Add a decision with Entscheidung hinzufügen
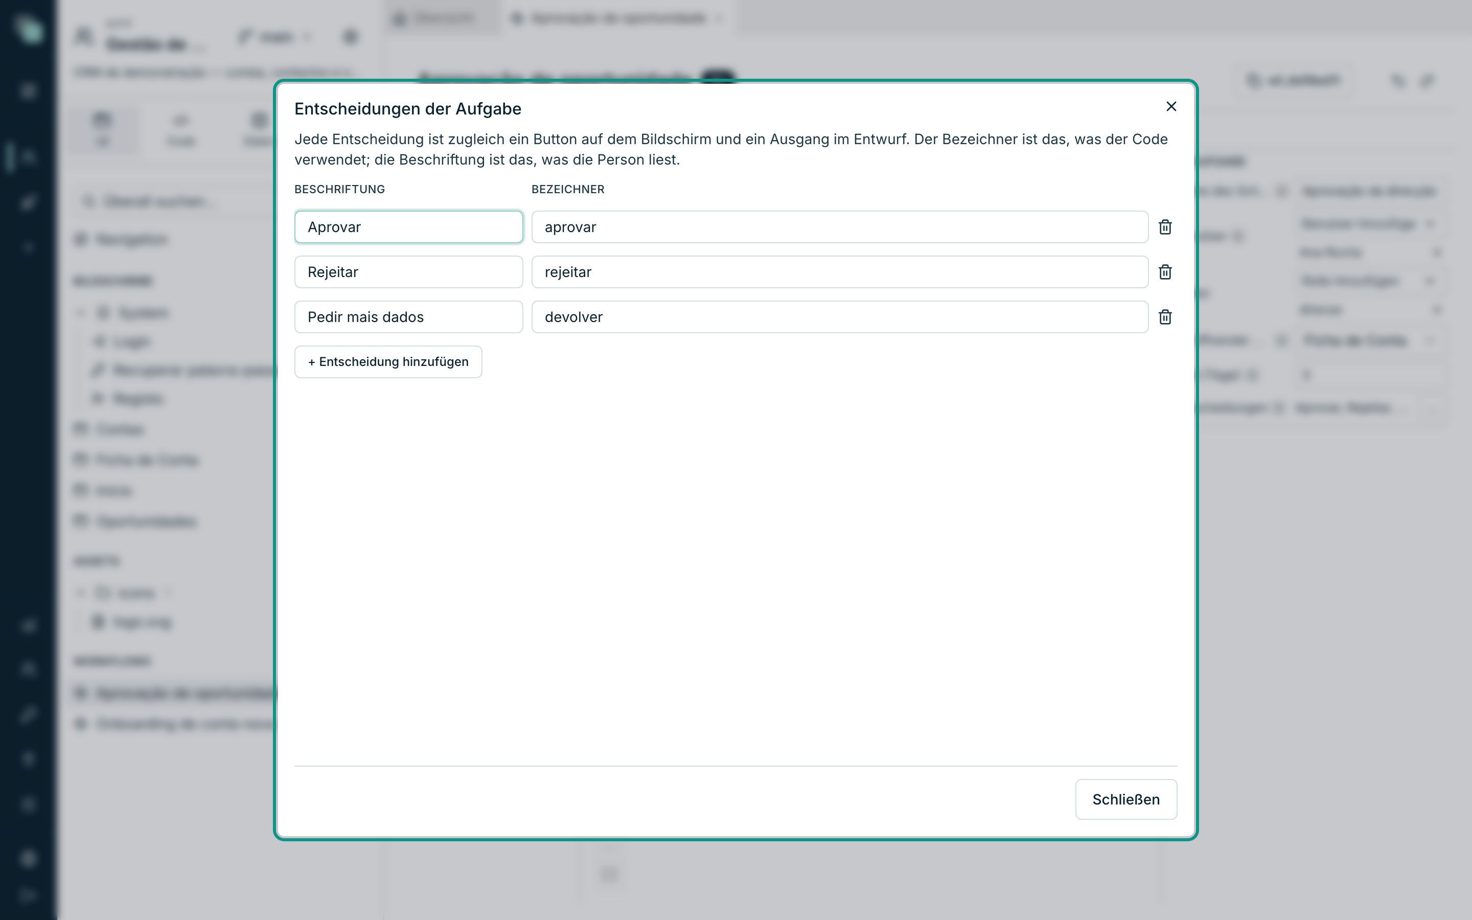The height and width of the screenshot is (920, 1472). 388,362
